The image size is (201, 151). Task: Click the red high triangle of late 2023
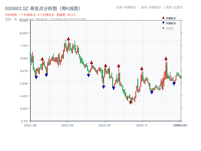coord(91,62)
